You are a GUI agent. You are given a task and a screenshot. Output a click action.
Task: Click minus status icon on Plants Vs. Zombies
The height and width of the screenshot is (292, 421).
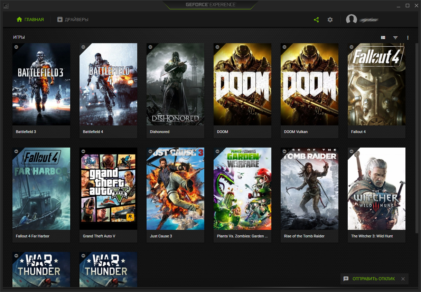[217, 151]
